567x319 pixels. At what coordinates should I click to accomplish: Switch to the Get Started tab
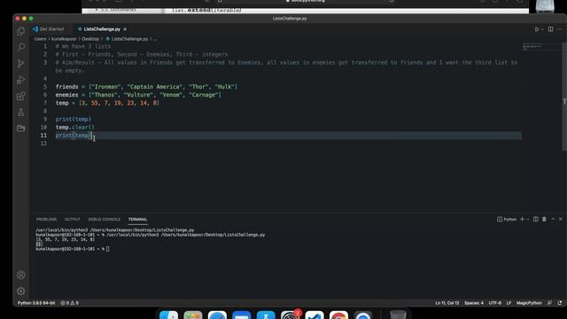point(48,29)
